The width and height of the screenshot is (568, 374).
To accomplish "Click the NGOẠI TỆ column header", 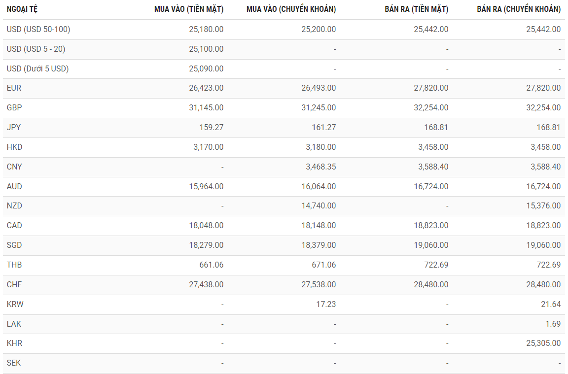I will pyautogui.click(x=22, y=9).
